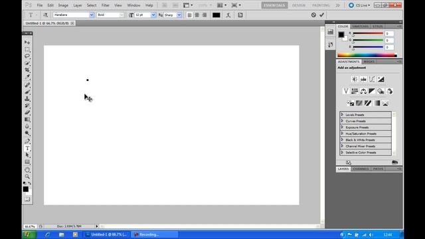Select the Eyedropper tool

click(x=27, y=77)
